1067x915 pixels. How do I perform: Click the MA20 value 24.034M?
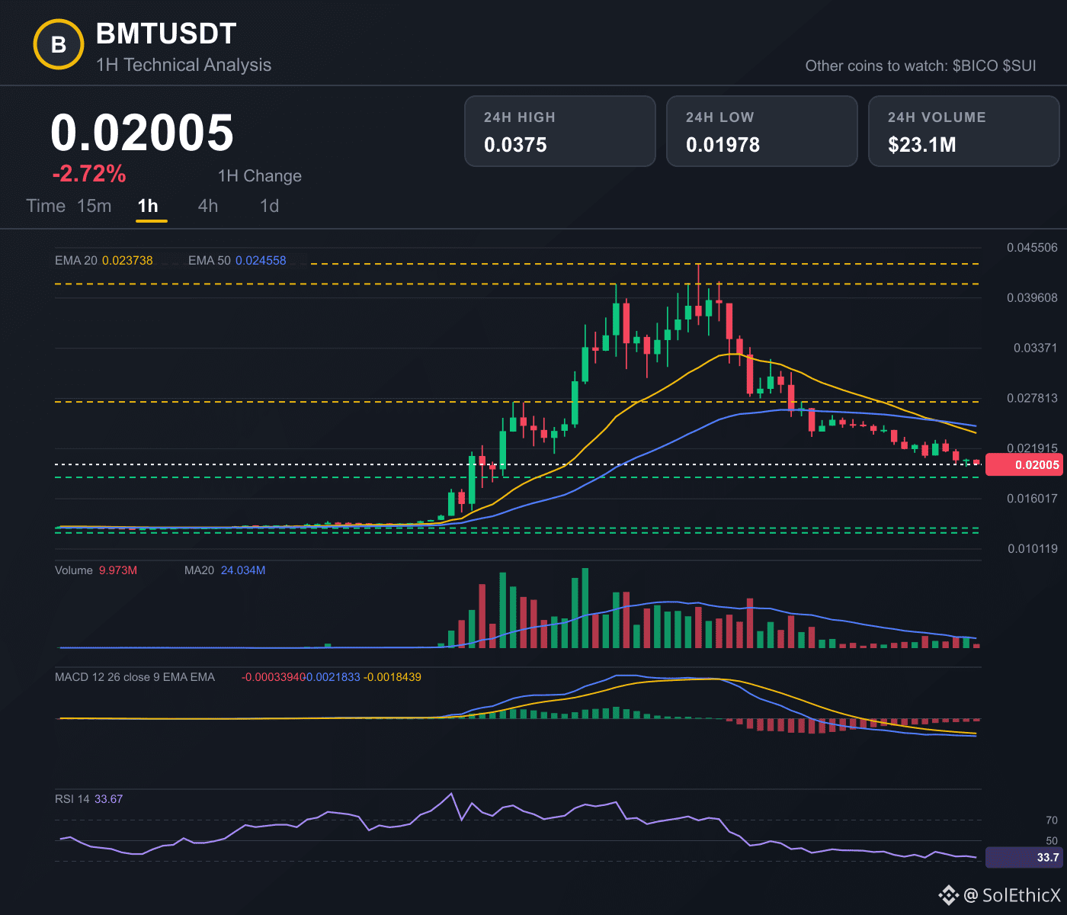[243, 570]
